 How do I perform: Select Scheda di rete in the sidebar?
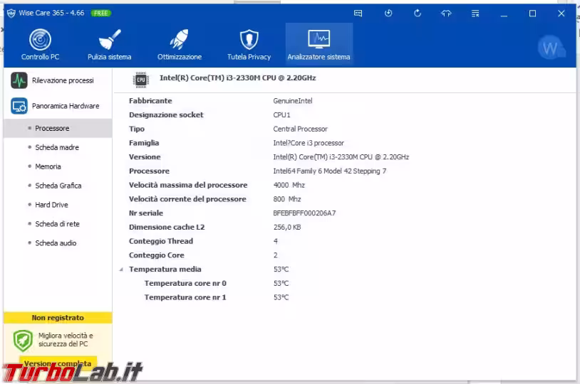(58, 224)
